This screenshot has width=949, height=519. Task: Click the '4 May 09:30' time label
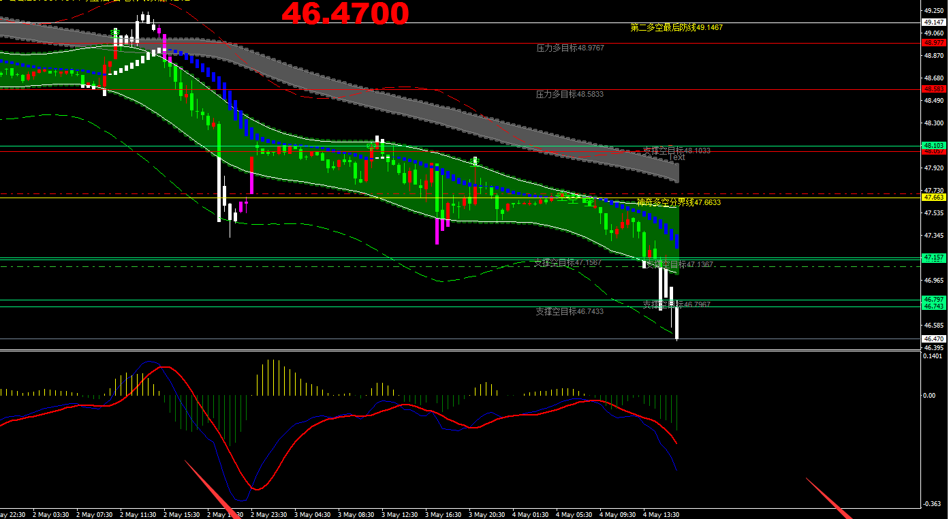(618, 514)
